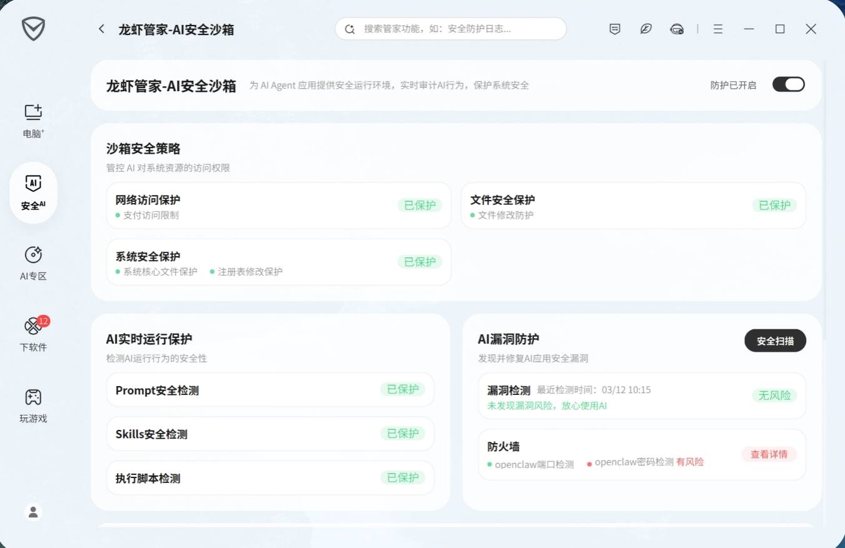
Task: Click the shield logo at top left
Action: [x=33, y=29]
